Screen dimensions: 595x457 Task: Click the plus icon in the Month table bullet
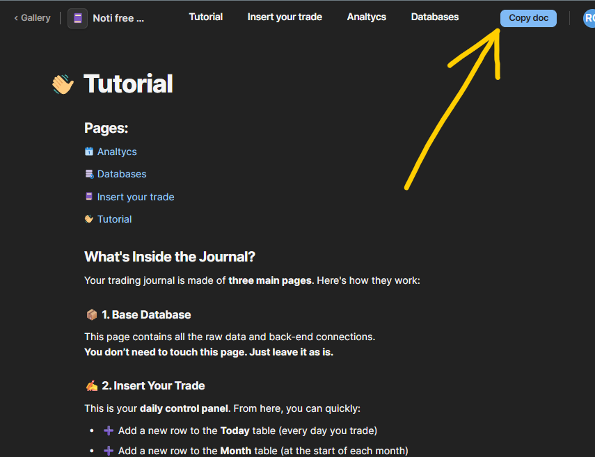[x=109, y=451]
